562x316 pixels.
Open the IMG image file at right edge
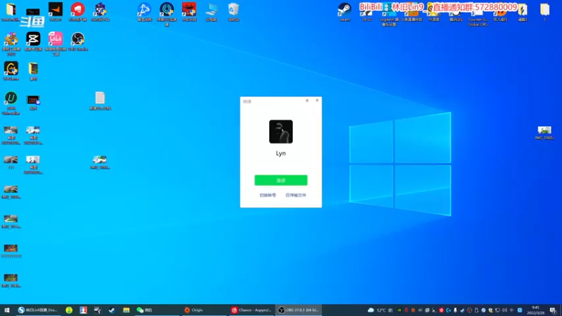click(x=544, y=133)
